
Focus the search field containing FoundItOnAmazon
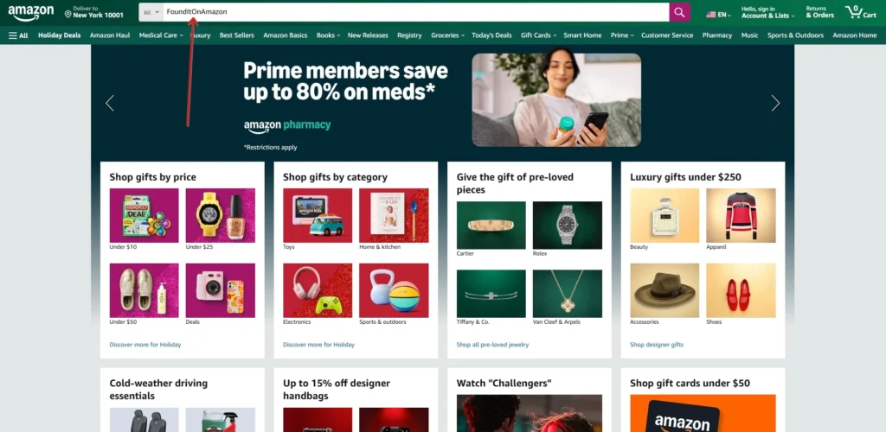pos(416,12)
